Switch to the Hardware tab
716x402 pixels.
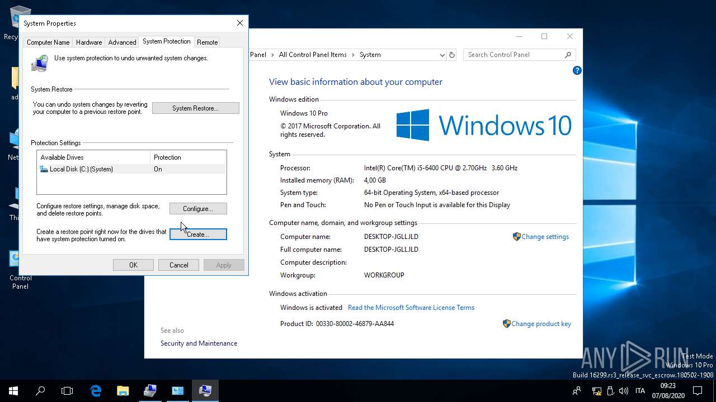[89, 42]
